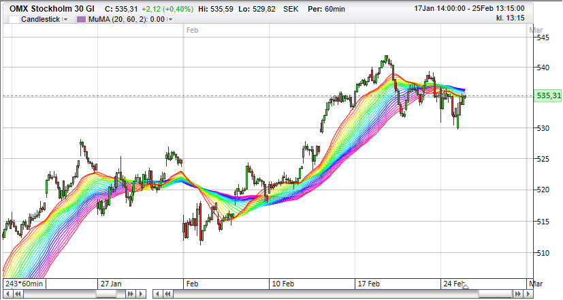Screen dimensions: 563x300
Task: Click the 545 price axis label
Action: (x=543, y=37)
